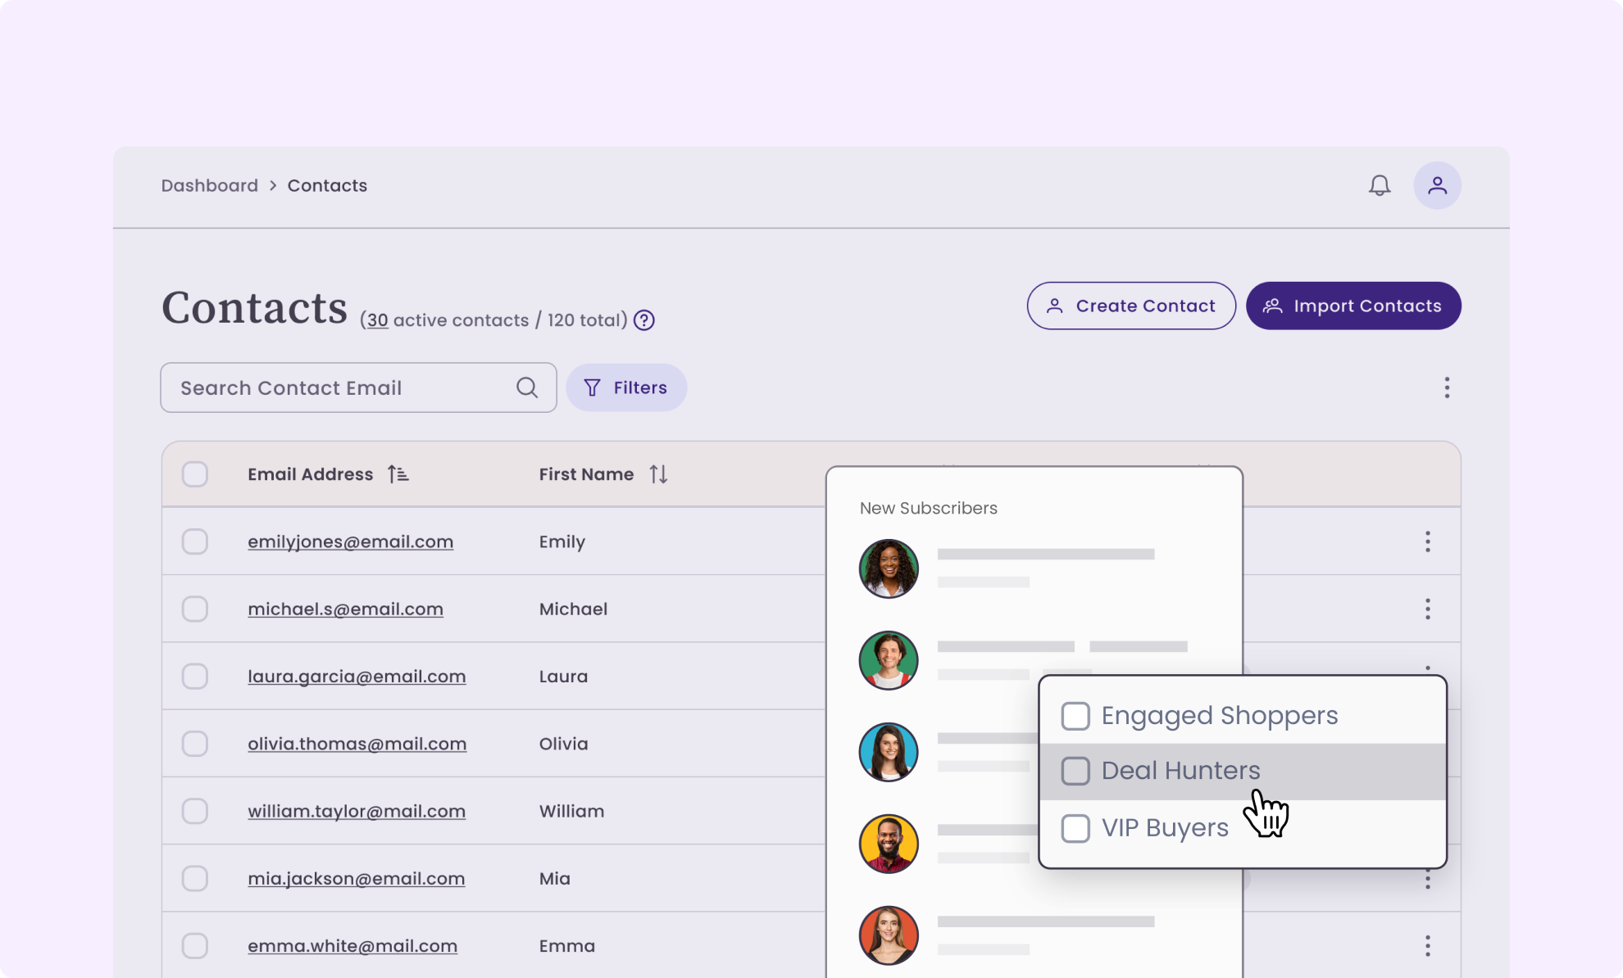Open the notifications bell
Image resolution: width=1623 pixels, height=978 pixels.
click(x=1380, y=185)
